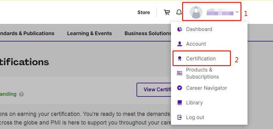Click the Log out door icon
This screenshot has width=273, height=129.
[180, 117]
